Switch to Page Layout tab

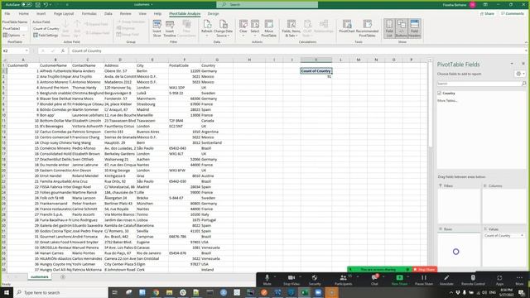pyautogui.click(x=64, y=14)
